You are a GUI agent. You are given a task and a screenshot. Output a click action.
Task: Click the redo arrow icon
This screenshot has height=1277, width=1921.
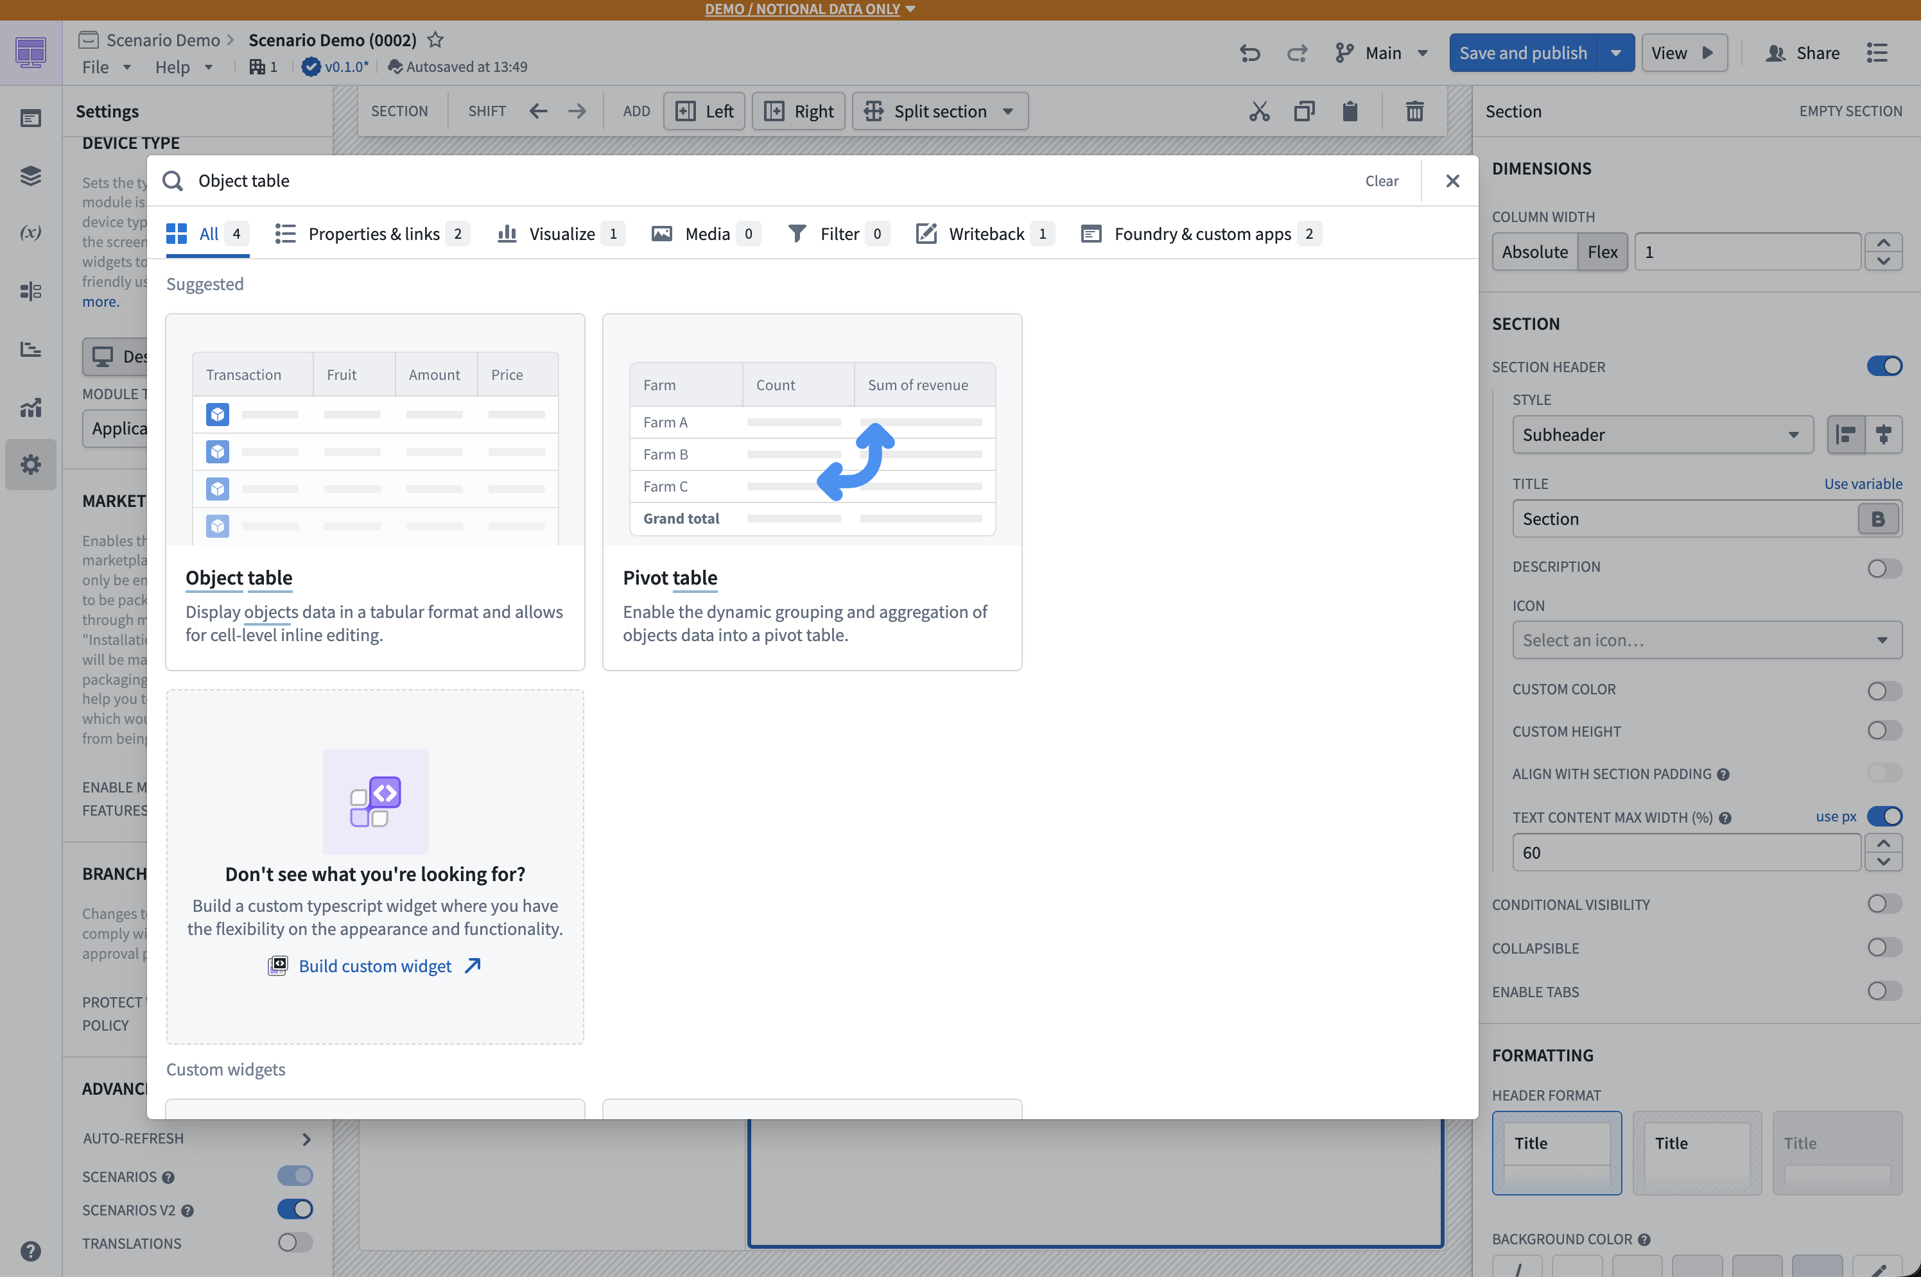(x=1297, y=53)
